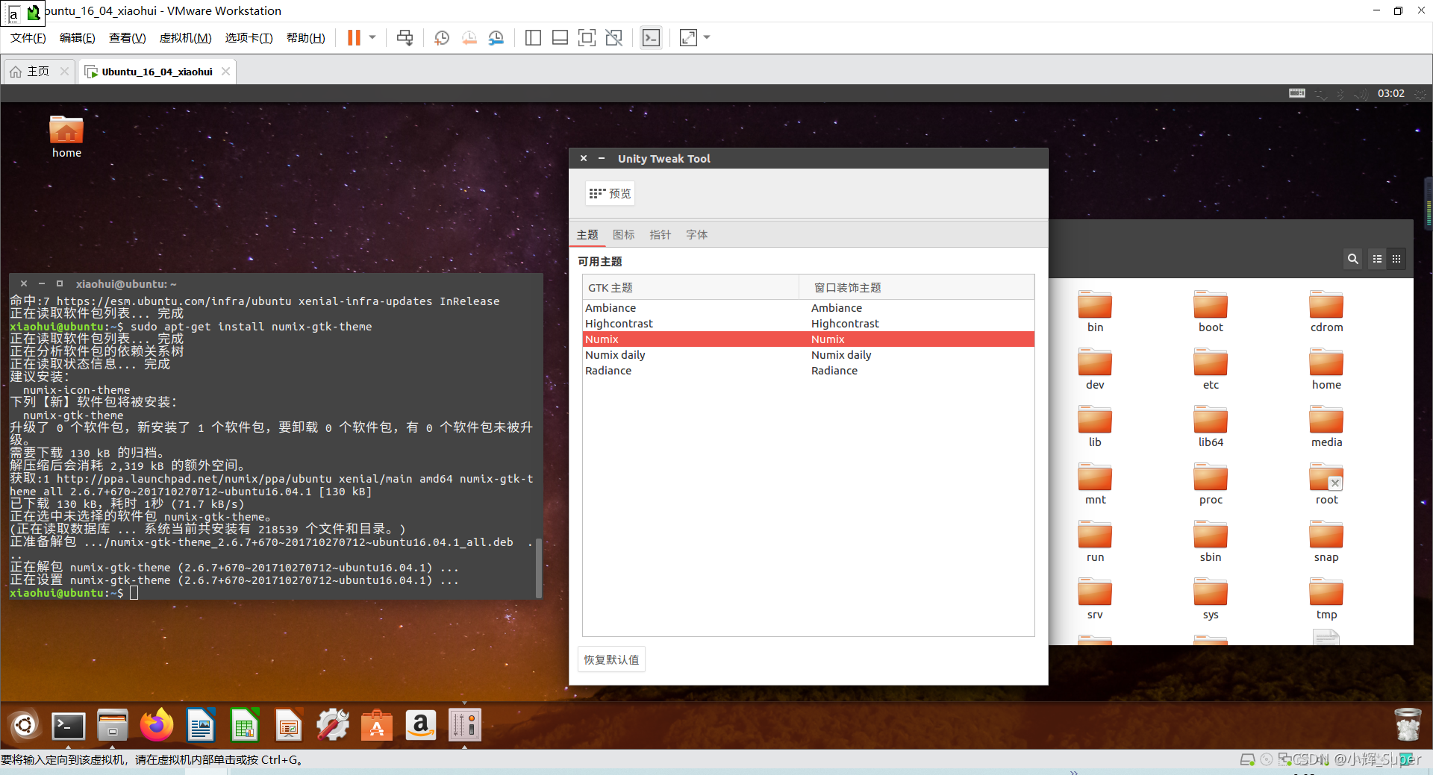Screen dimensions: 1433x775
Task: Click the GTK 主题 column header
Action: click(x=690, y=287)
